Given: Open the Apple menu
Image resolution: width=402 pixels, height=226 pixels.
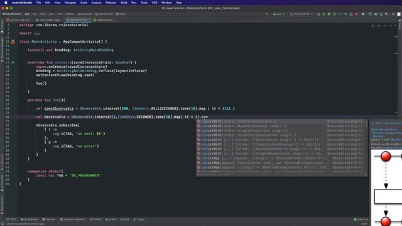Looking at the screenshot, I should tap(6, 3).
